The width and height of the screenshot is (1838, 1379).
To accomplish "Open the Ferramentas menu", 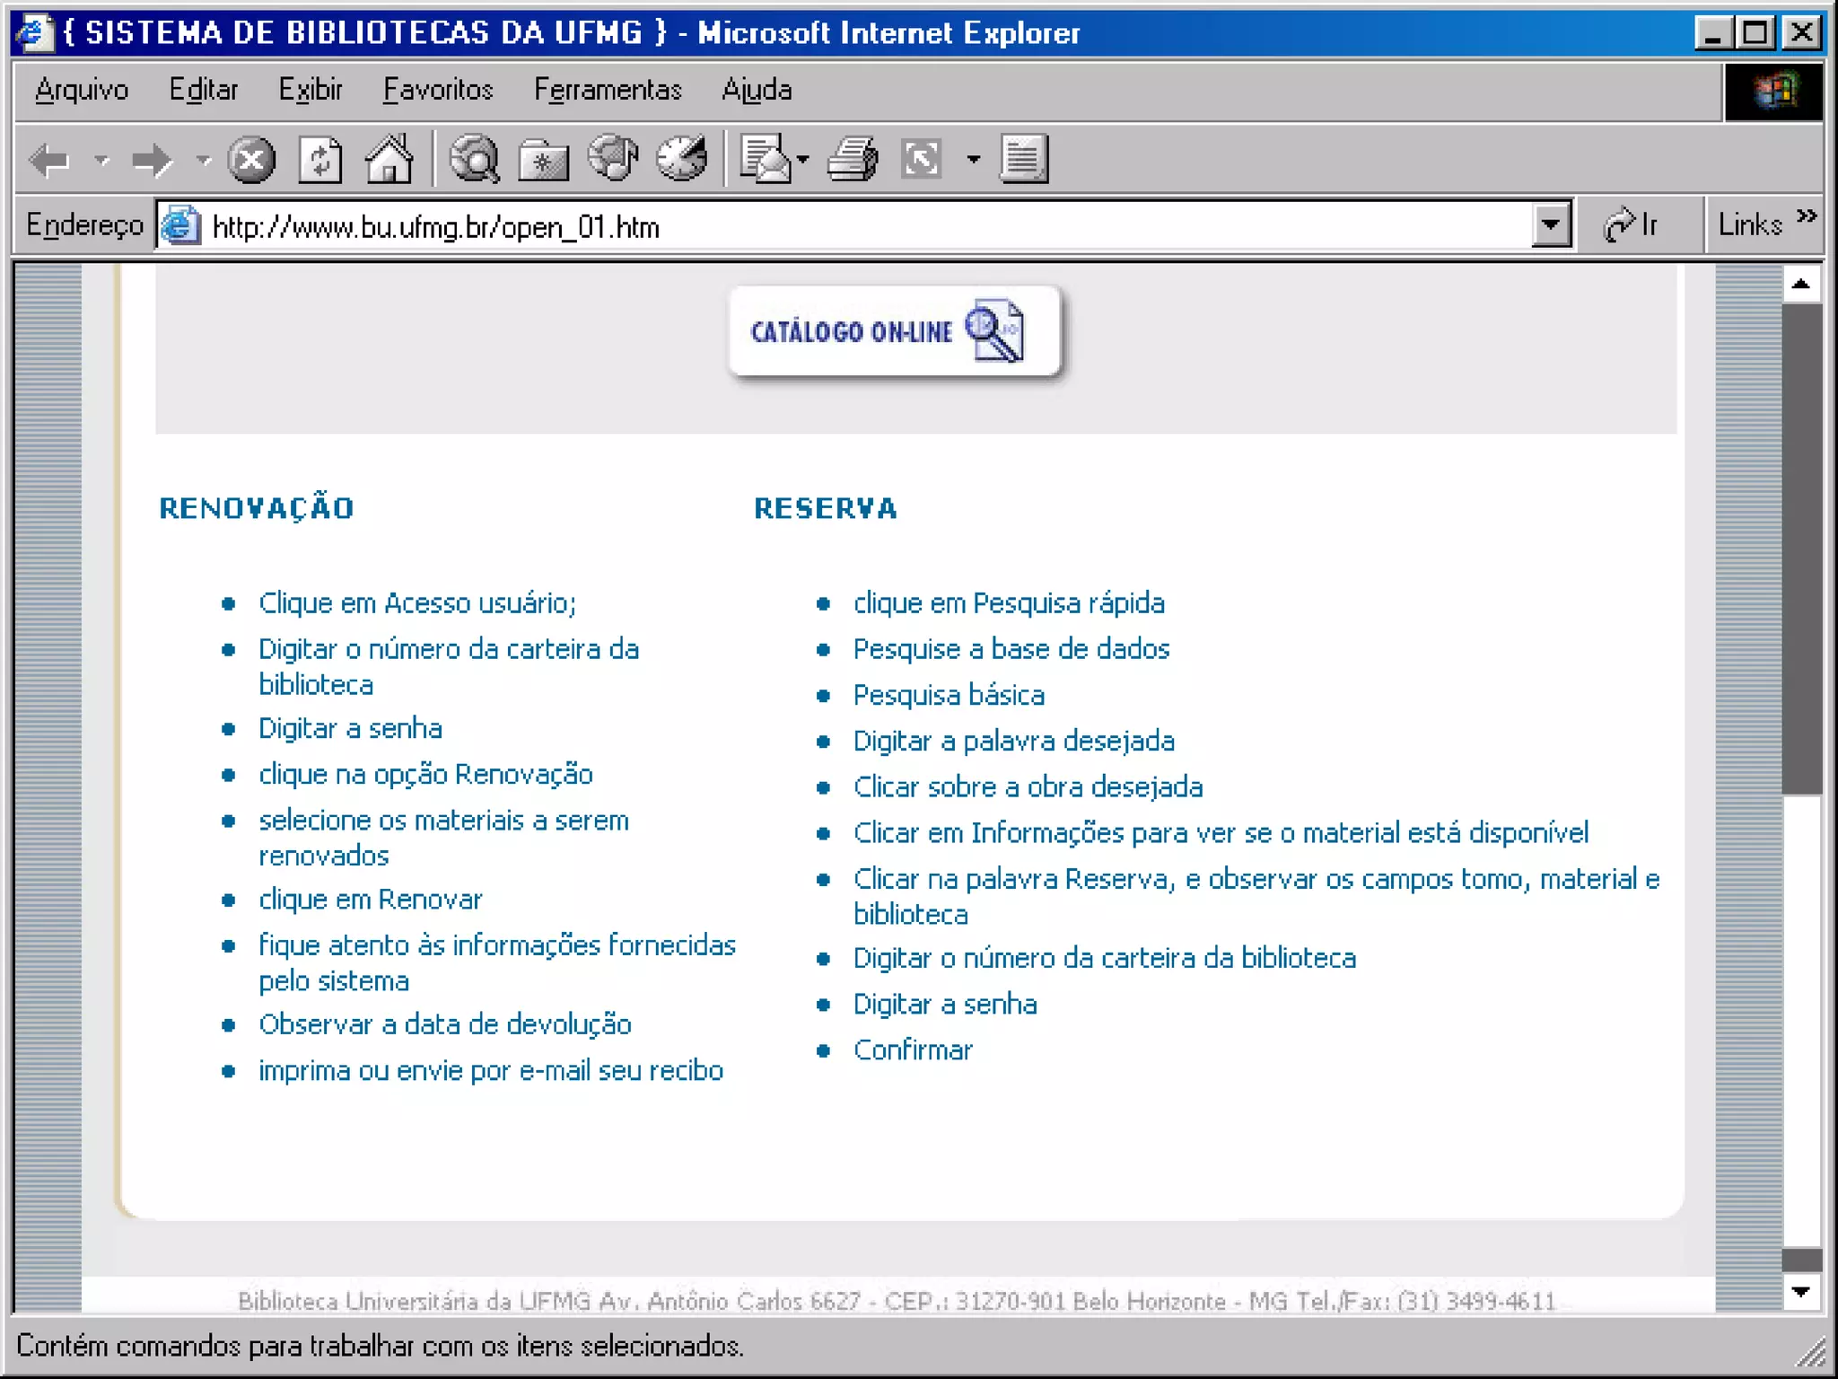I will click(x=608, y=90).
